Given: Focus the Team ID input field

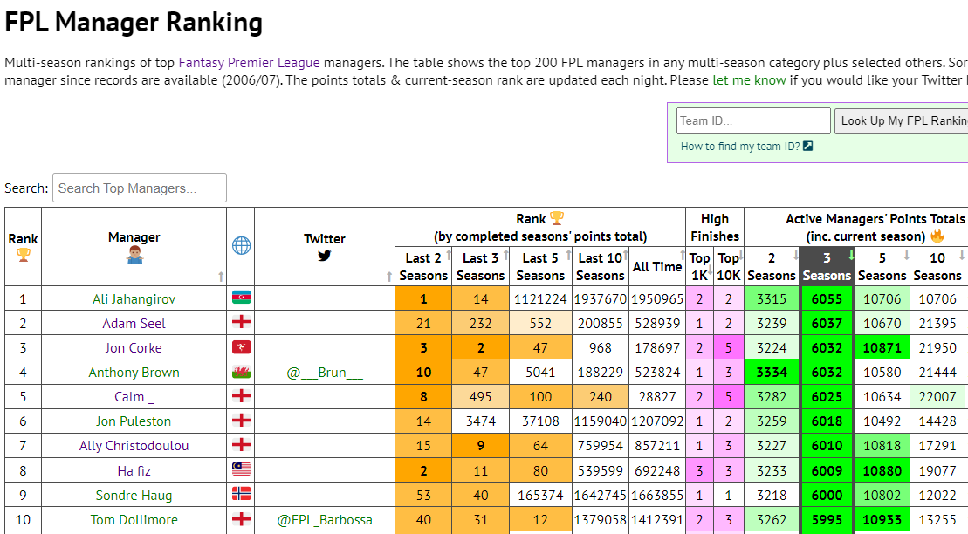Looking at the screenshot, I should point(754,121).
